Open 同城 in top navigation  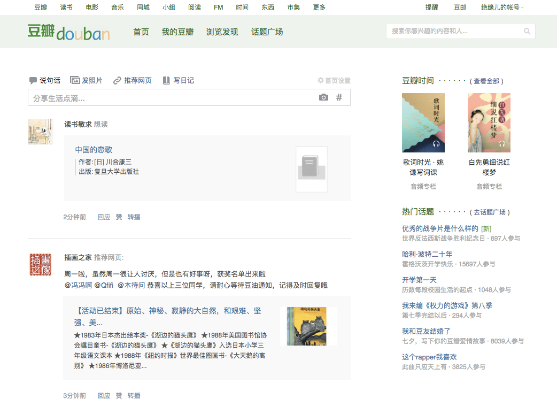tap(143, 7)
